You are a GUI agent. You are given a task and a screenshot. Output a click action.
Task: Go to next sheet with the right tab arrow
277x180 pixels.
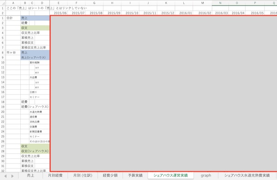12,176
